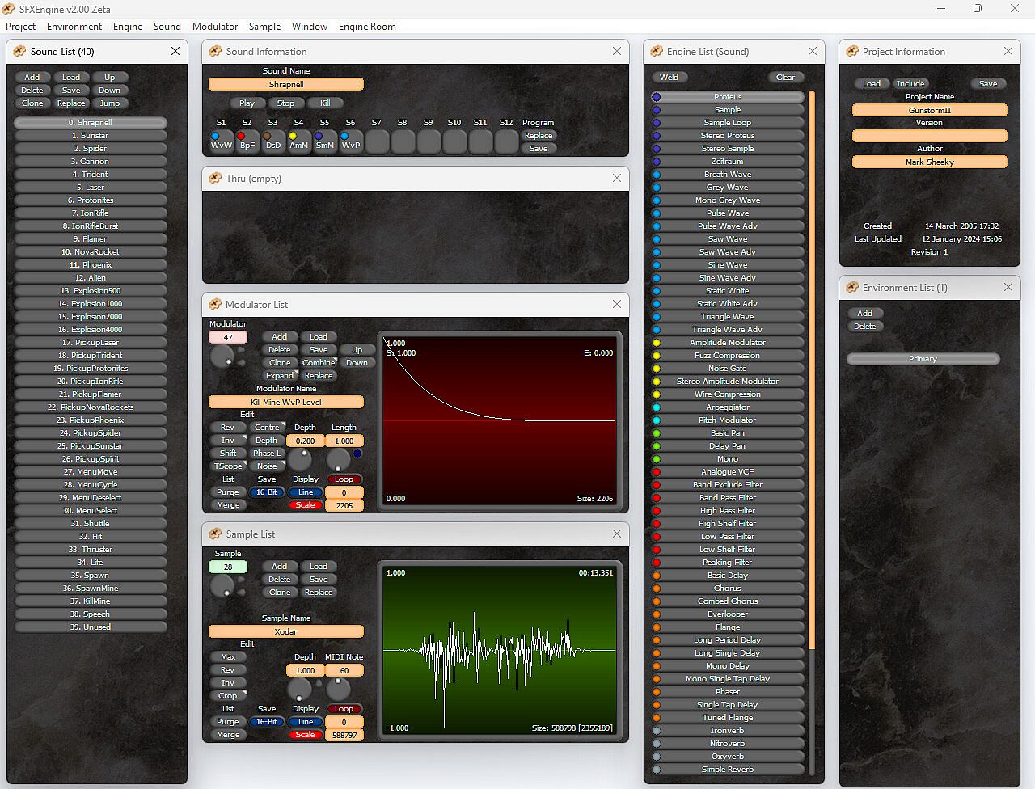Viewport: 1035px width, 789px height.
Task: Open the Modulator menu
Action: pyautogui.click(x=215, y=27)
